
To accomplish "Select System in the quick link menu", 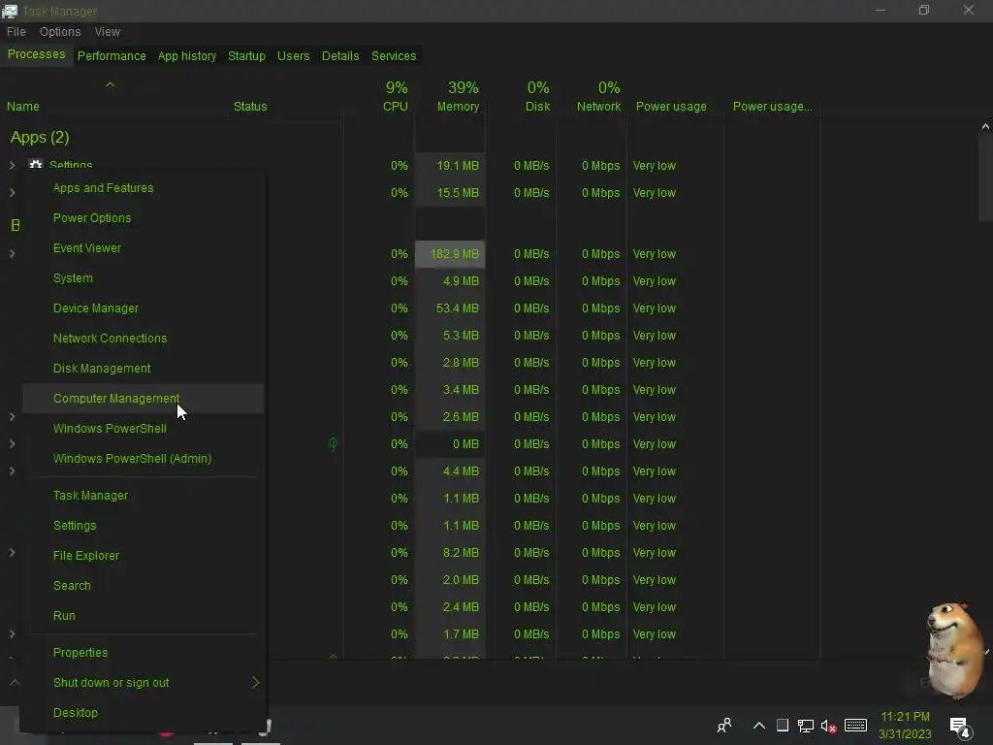I will pos(73,278).
